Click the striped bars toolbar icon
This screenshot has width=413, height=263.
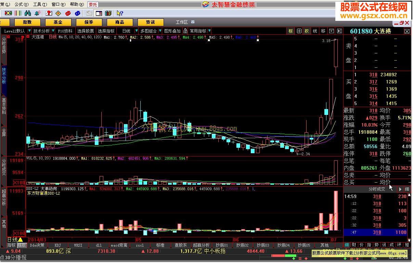(18, 13)
